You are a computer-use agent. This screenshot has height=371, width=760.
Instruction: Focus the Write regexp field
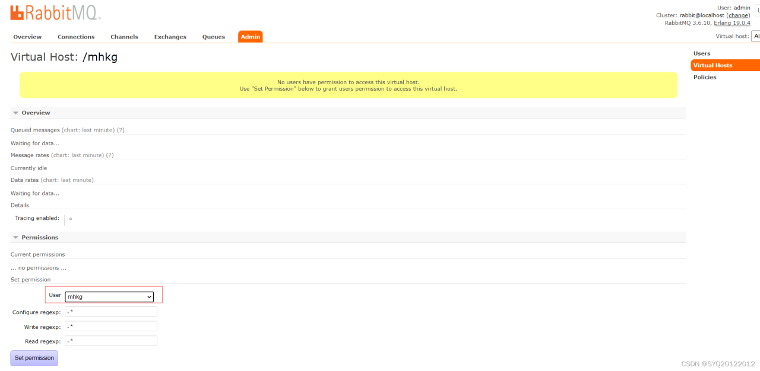point(111,327)
